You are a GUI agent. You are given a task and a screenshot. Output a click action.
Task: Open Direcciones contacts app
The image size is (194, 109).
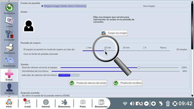[64, 103]
